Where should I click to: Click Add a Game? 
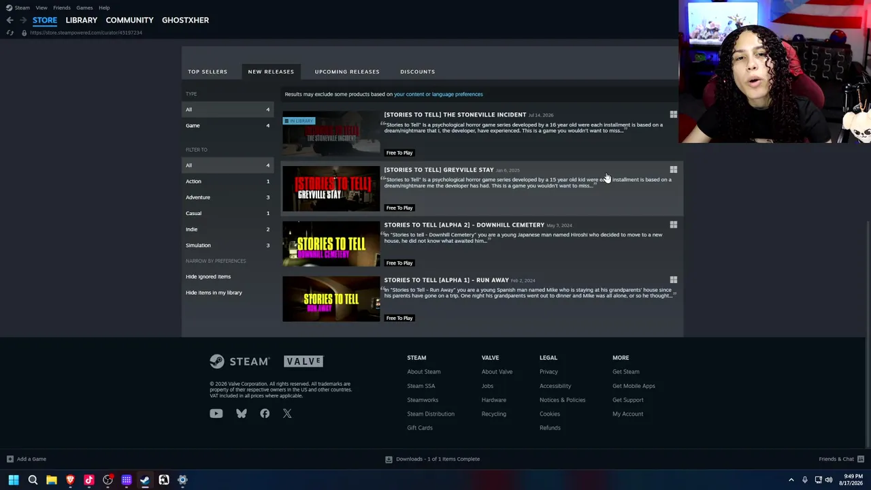click(27, 459)
